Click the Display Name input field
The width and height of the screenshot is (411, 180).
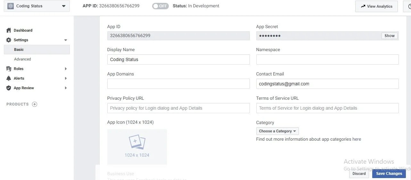[178, 59]
